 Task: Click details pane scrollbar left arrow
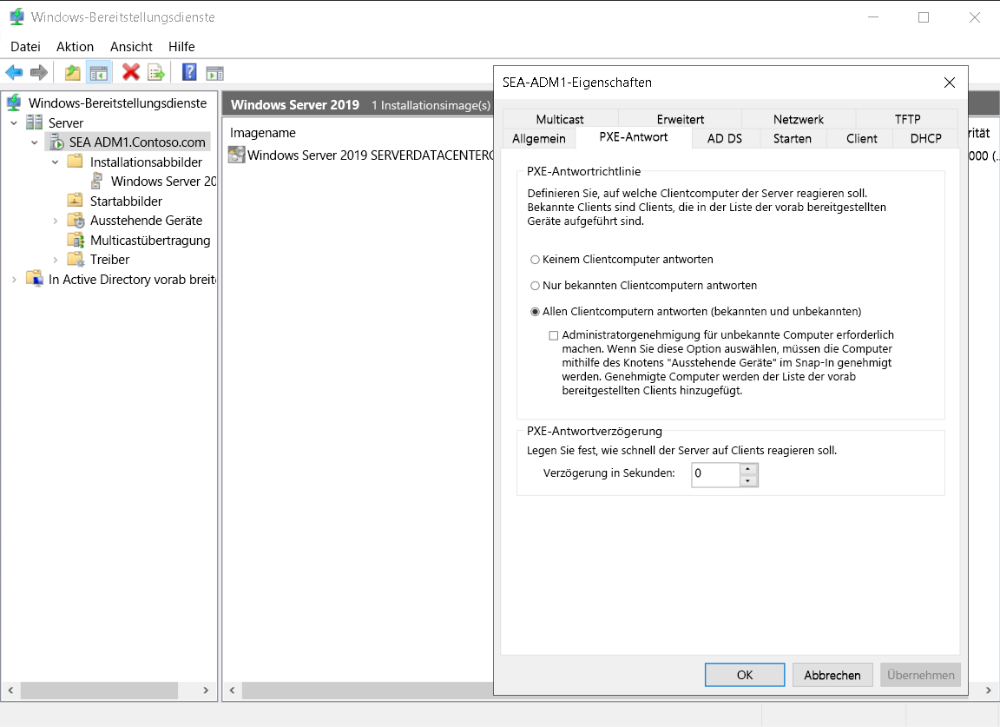point(232,690)
